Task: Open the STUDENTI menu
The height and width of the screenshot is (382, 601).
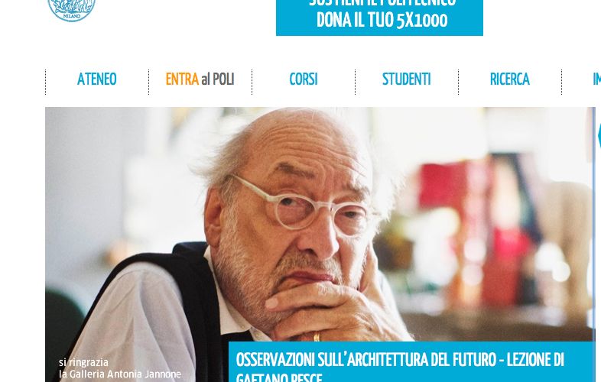Action: pyautogui.click(x=406, y=79)
